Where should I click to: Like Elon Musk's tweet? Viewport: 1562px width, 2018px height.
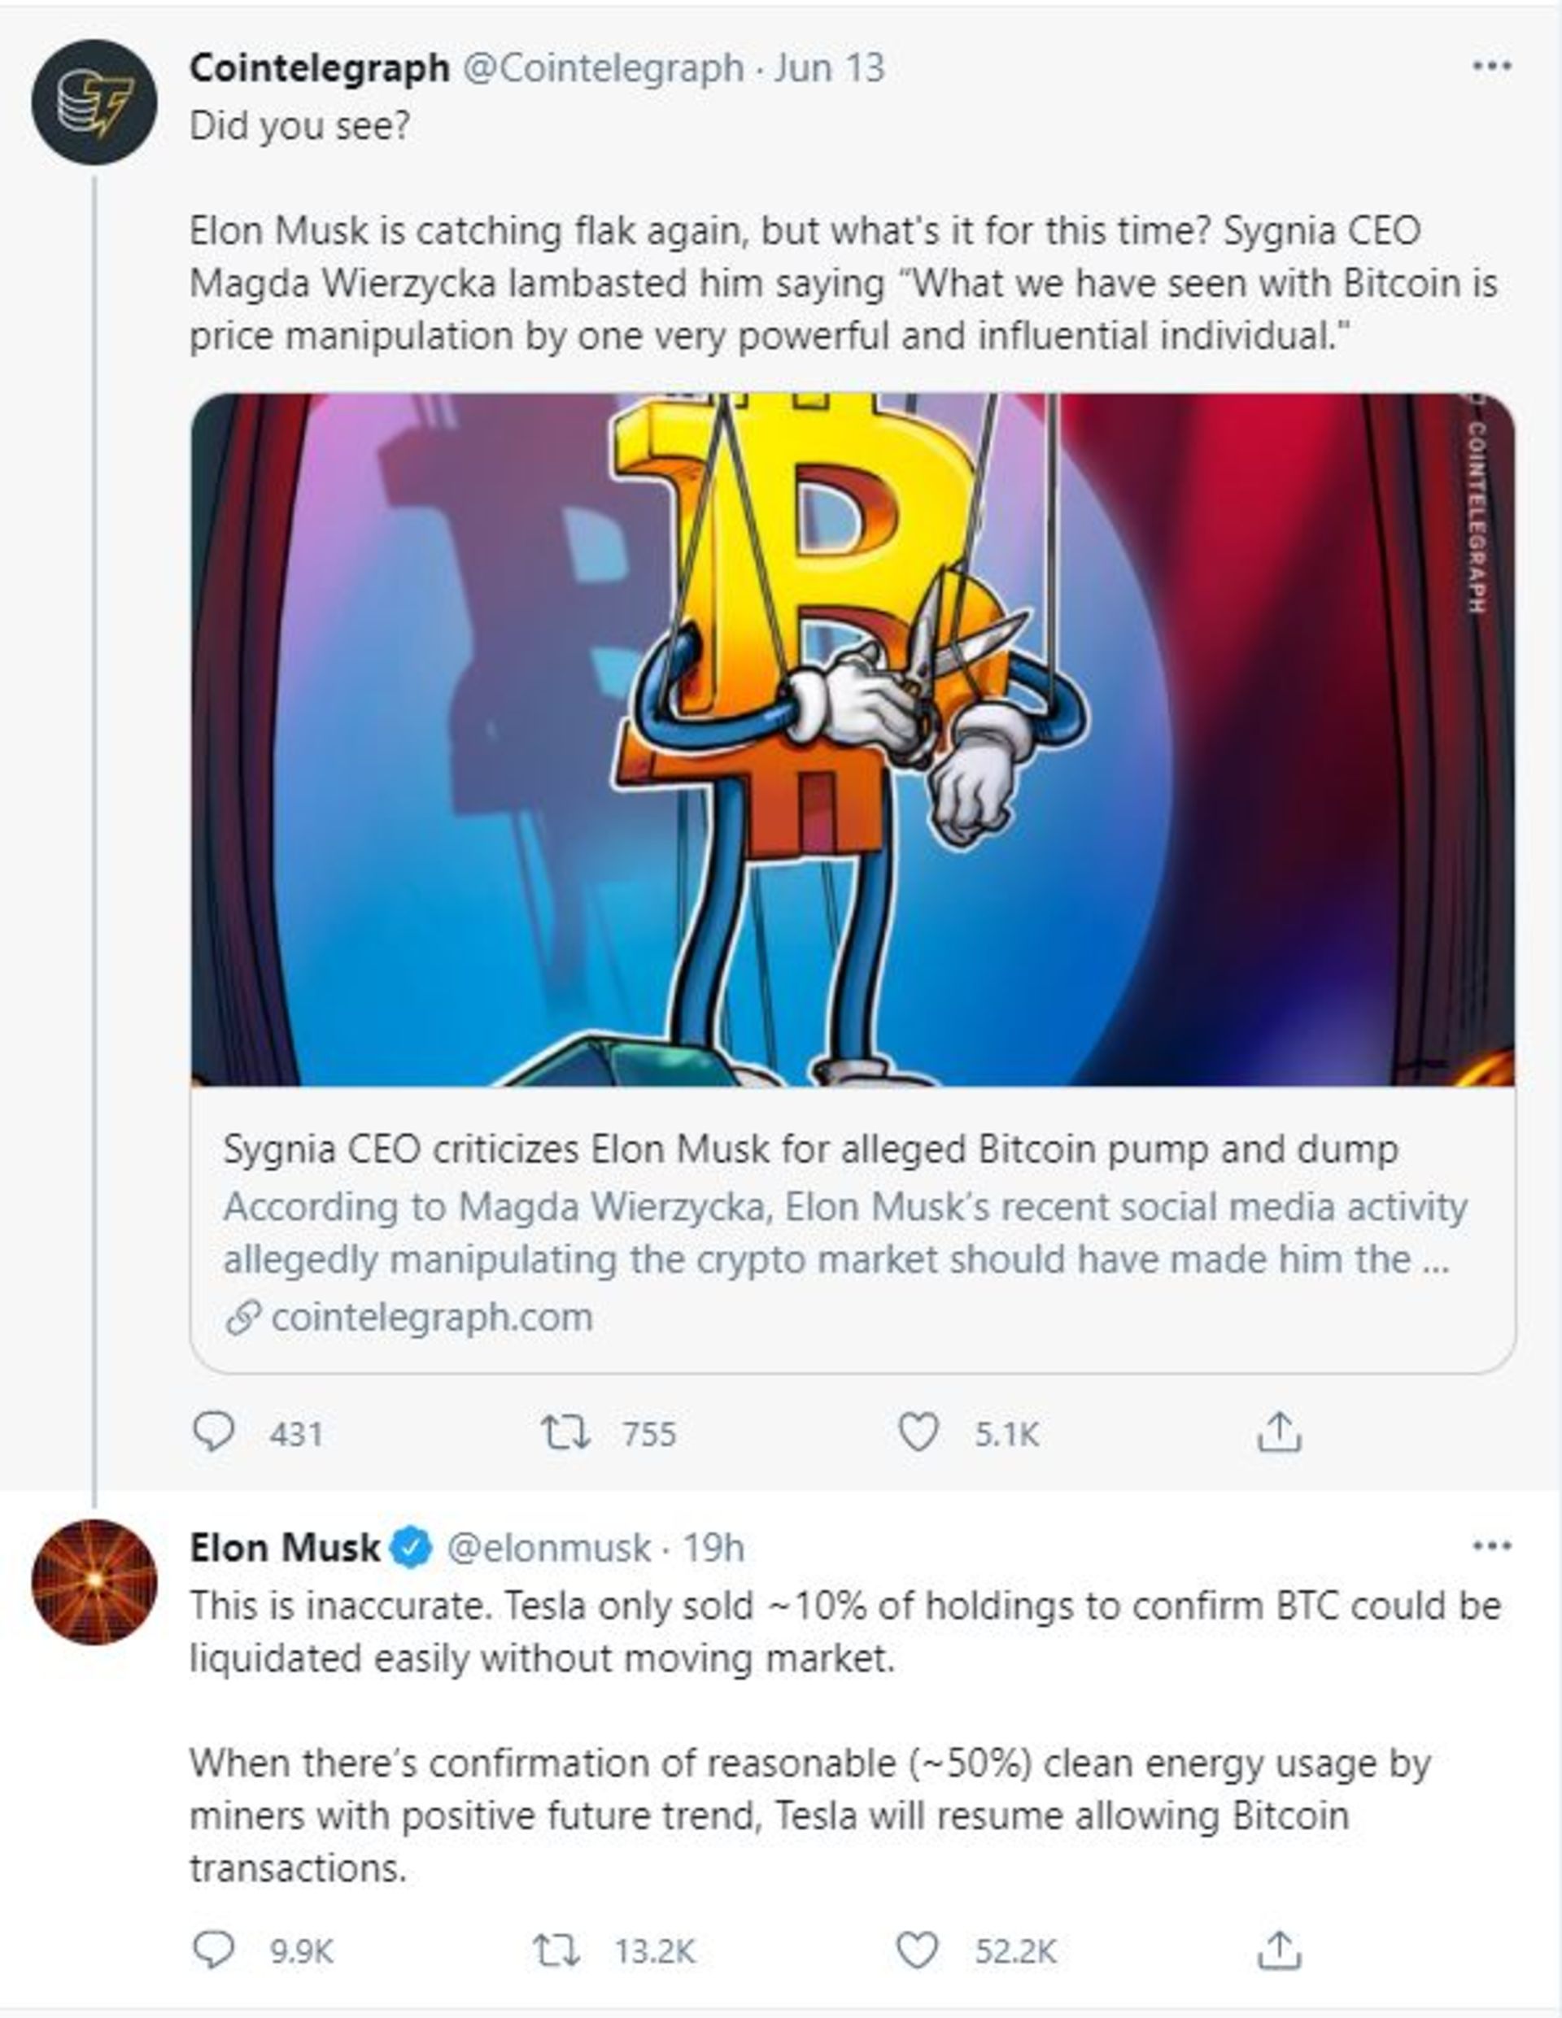click(918, 1950)
